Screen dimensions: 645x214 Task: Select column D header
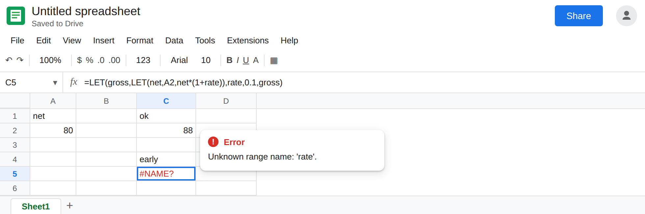[x=226, y=101]
